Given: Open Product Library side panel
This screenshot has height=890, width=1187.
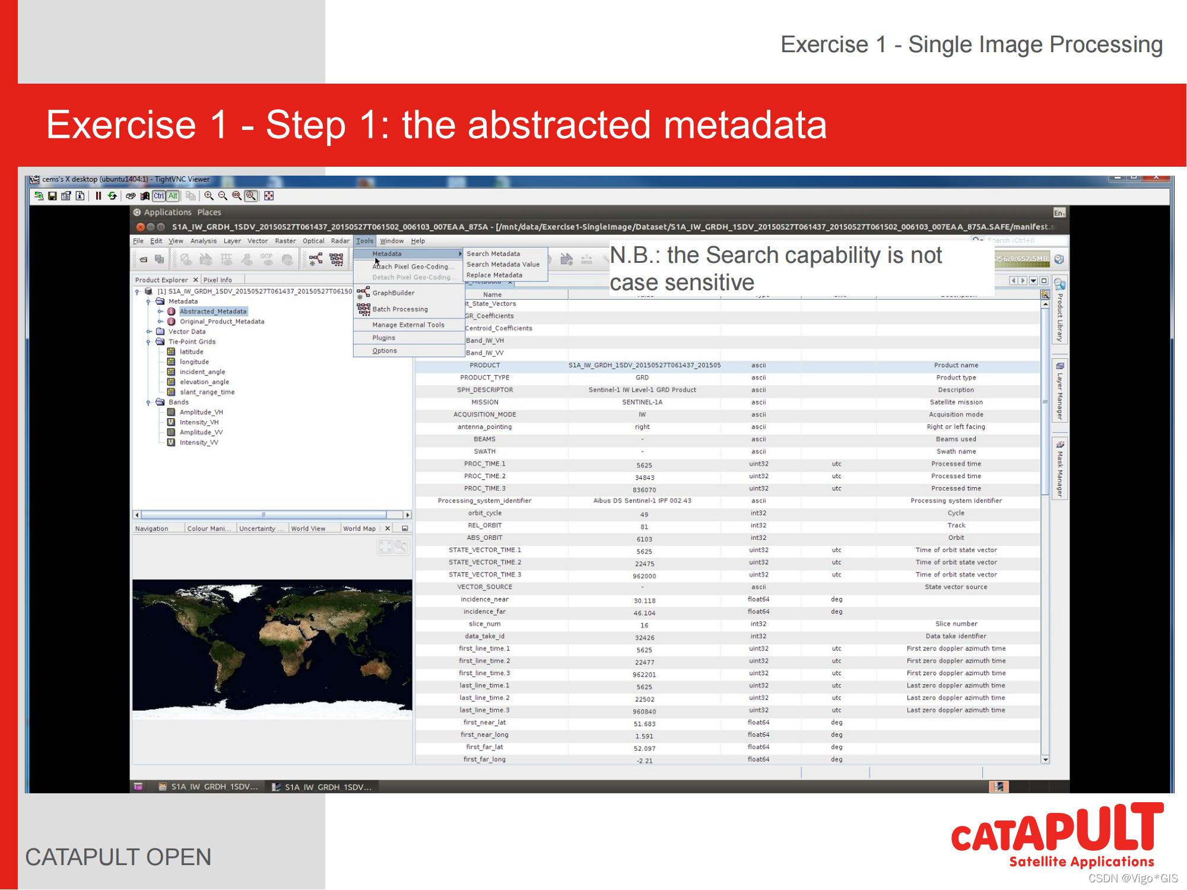Looking at the screenshot, I should (x=1059, y=310).
